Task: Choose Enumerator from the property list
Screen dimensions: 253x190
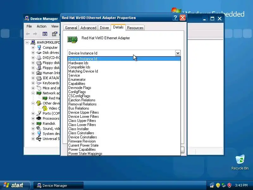Action: [x=124, y=79]
